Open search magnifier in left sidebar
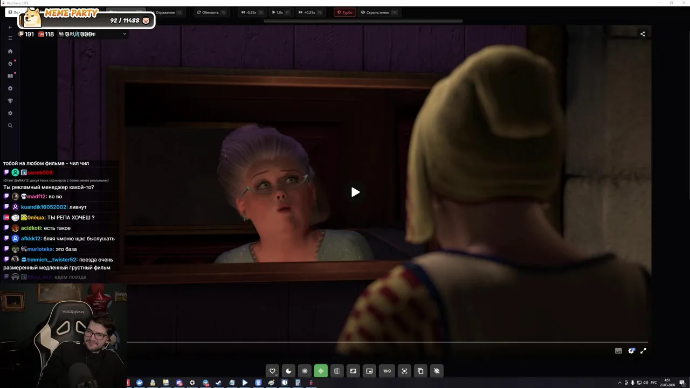Viewport: 690px width, 388px height. pos(10,126)
